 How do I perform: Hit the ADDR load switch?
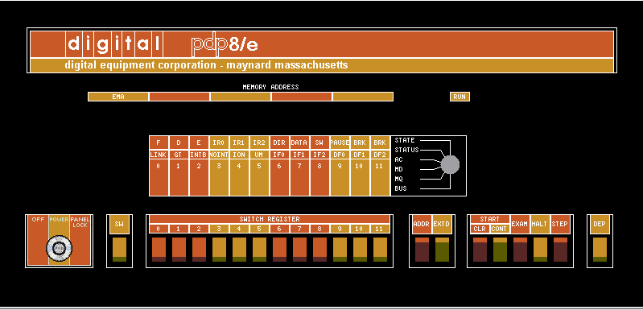tap(422, 250)
